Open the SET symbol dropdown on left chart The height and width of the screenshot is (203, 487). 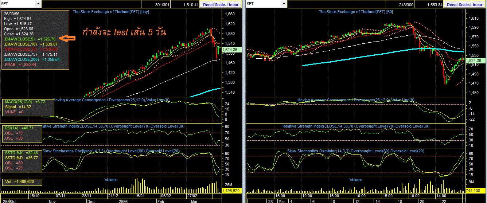coord(38,4)
